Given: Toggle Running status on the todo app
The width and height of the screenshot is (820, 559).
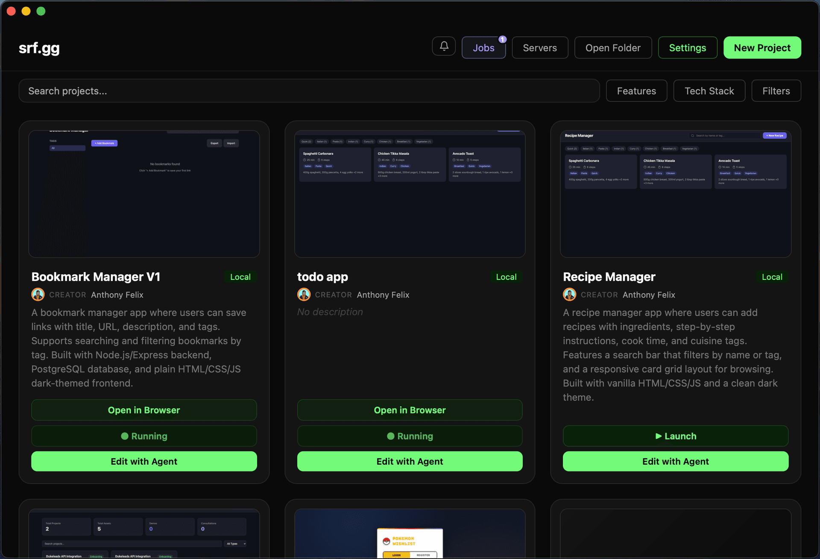Looking at the screenshot, I should click(x=410, y=436).
